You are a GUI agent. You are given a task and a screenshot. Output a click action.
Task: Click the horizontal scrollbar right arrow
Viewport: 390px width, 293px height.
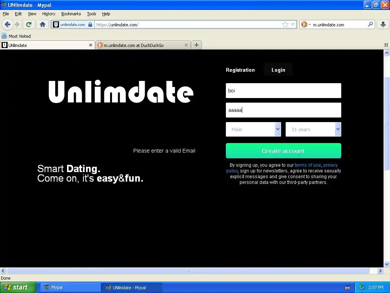pyautogui.click(x=380, y=270)
